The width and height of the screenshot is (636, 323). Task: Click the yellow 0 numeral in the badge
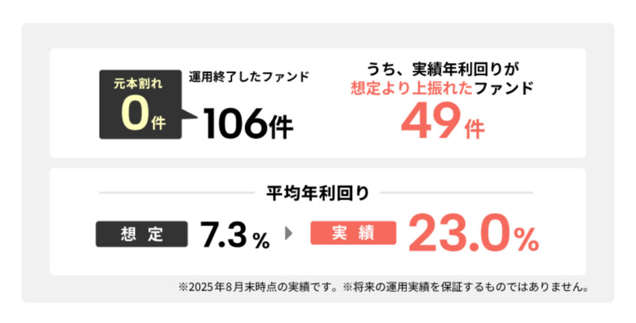pos(133,115)
